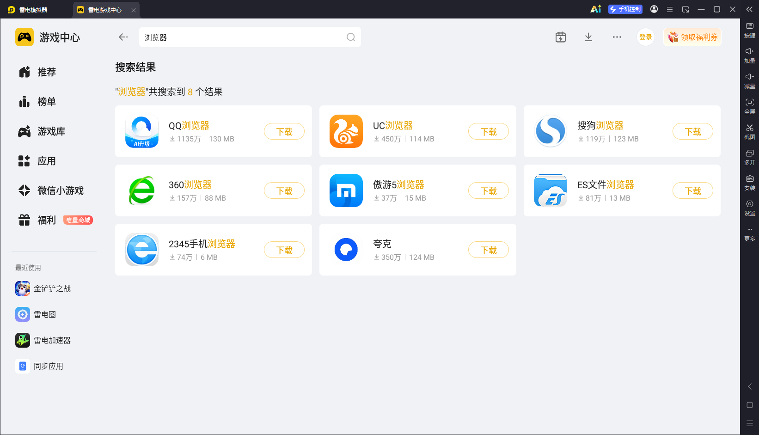Click Android back triangle button
This screenshot has height=435, width=759.
750,386
